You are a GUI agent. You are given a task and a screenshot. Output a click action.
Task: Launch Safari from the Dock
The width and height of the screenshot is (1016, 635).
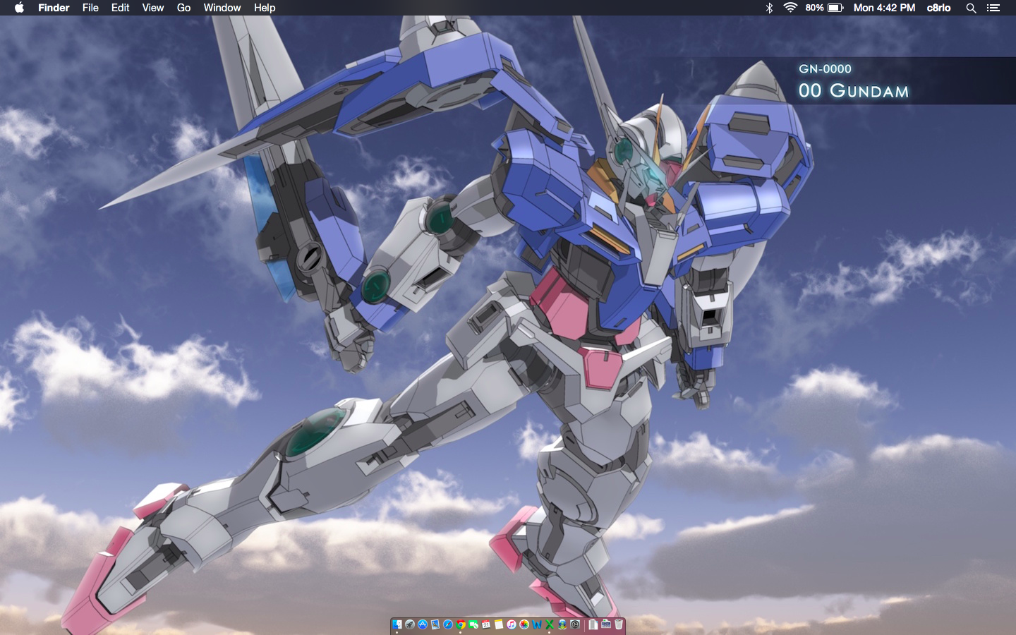coord(448,624)
